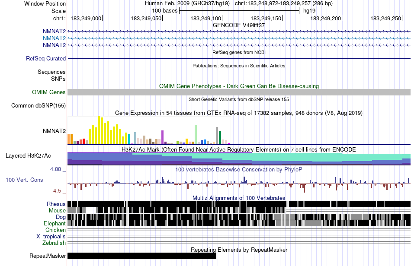Open OMIM Genes track label
The width and height of the screenshot is (411, 266).
(x=48, y=92)
